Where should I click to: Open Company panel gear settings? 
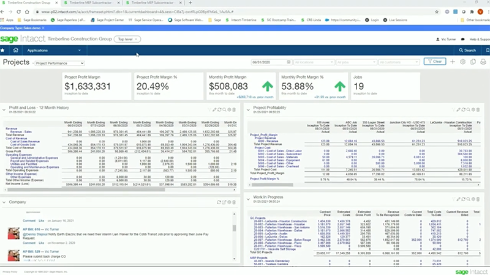pos(229,202)
